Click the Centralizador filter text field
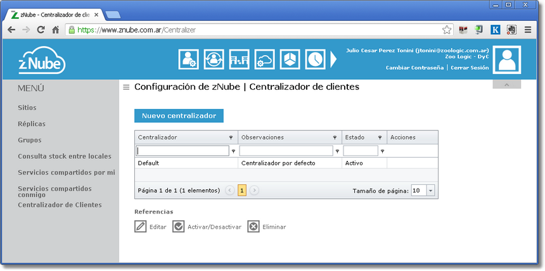 tap(183, 151)
